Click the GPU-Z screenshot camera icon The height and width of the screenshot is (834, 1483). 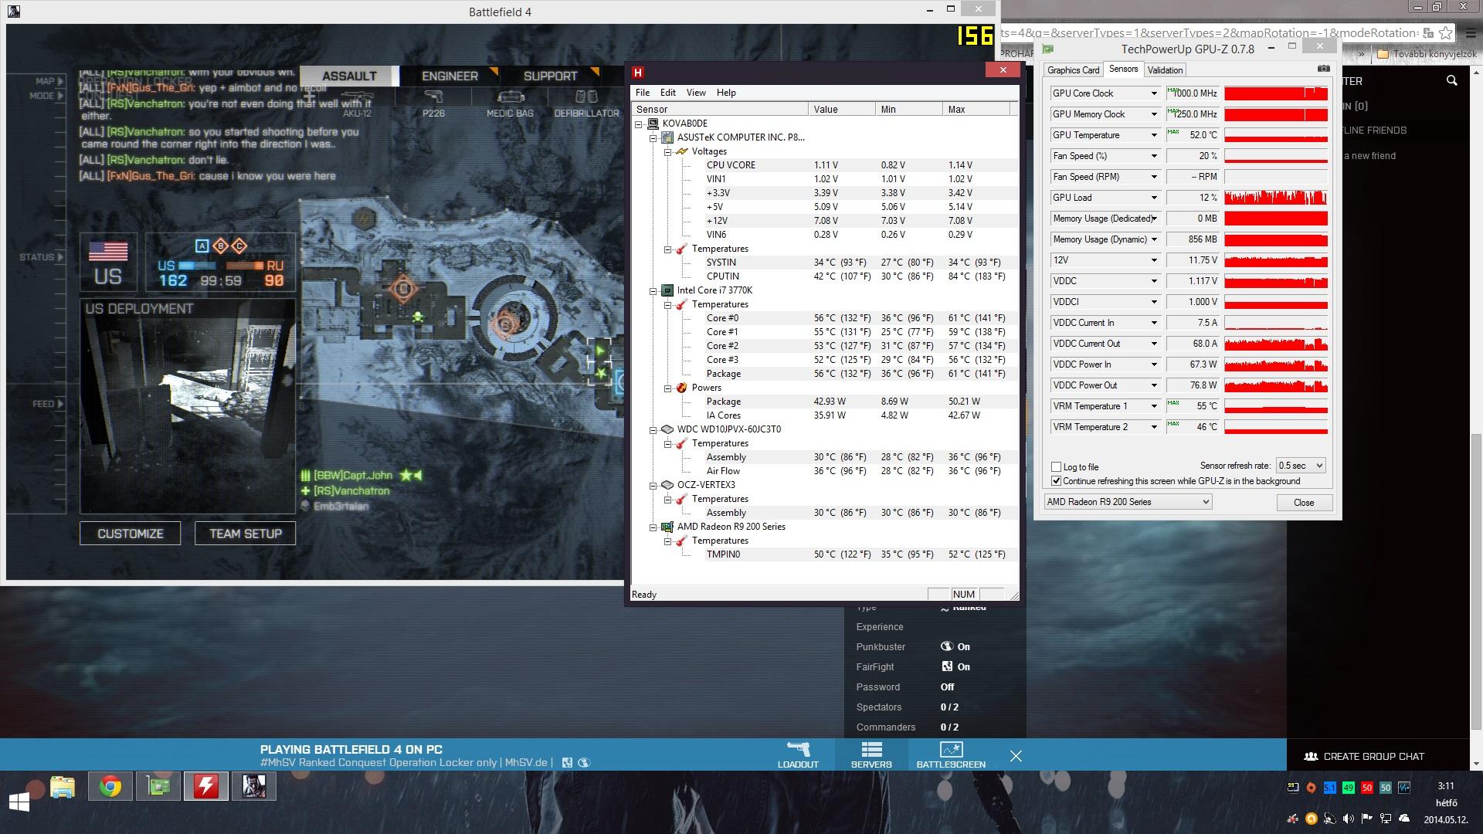(x=1323, y=69)
